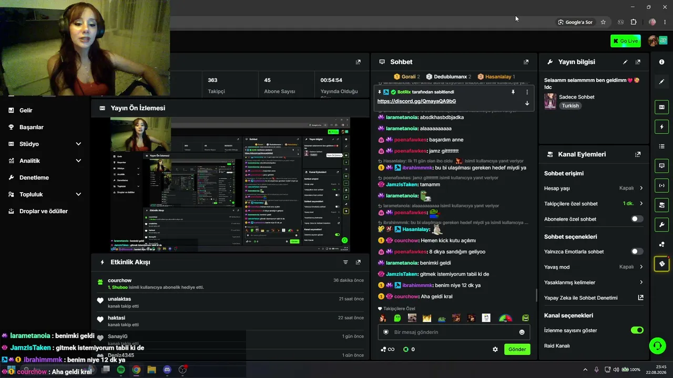Open the Takipçilere özel sohbet setting

pos(594,204)
